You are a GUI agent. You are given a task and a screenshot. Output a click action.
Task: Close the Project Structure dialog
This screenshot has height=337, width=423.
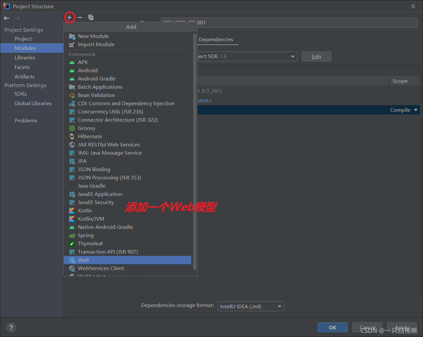click(413, 6)
